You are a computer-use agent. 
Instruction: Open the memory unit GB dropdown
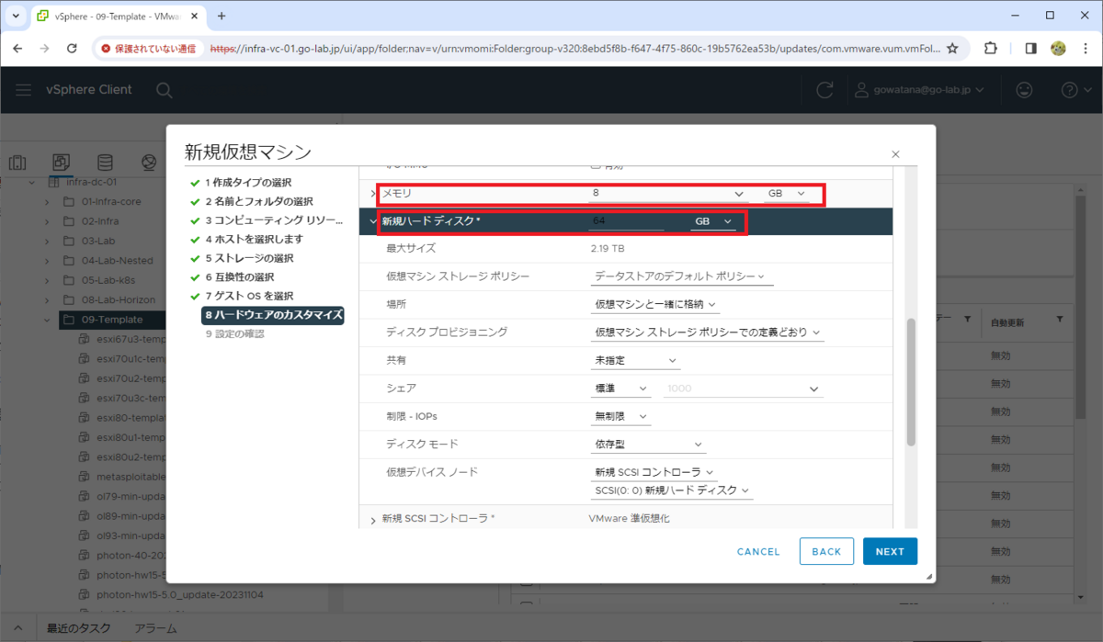(788, 194)
